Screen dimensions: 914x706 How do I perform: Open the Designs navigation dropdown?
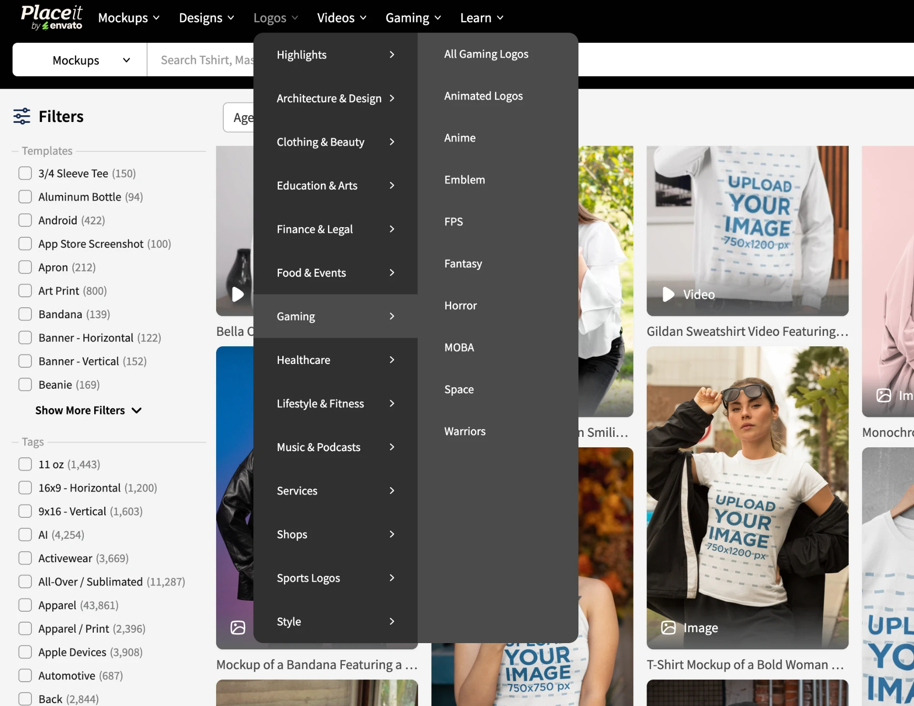pos(207,18)
